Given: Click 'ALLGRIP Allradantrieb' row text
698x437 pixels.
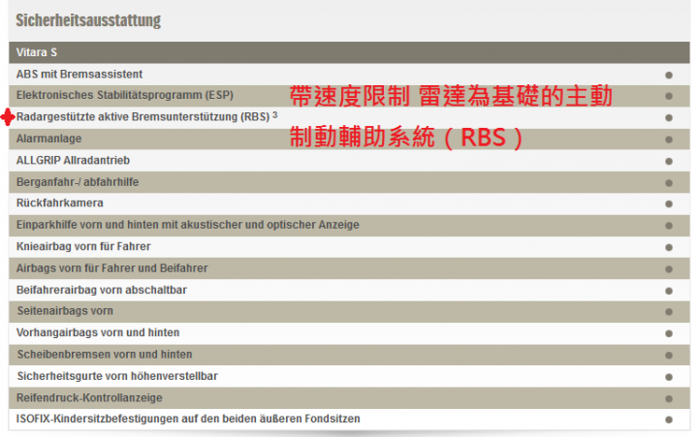Looking at the screenshot, I should coord(73,160).
